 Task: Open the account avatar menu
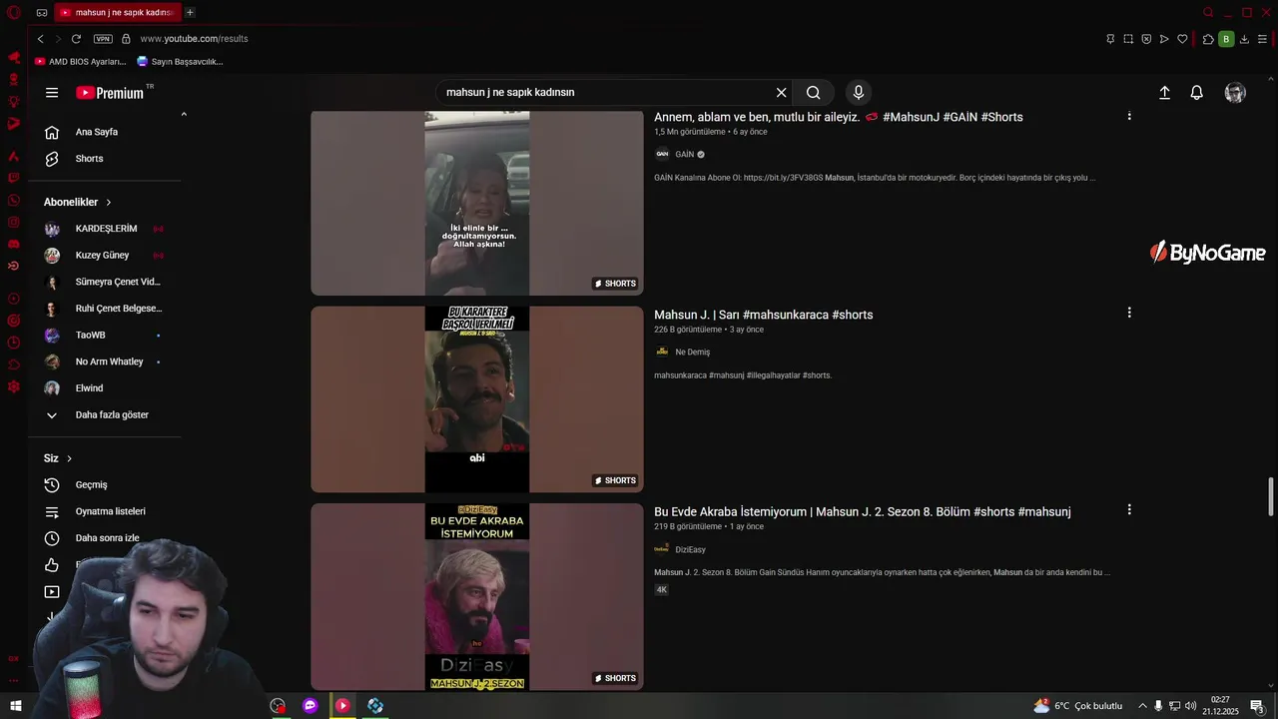[x=1235, y=92]
